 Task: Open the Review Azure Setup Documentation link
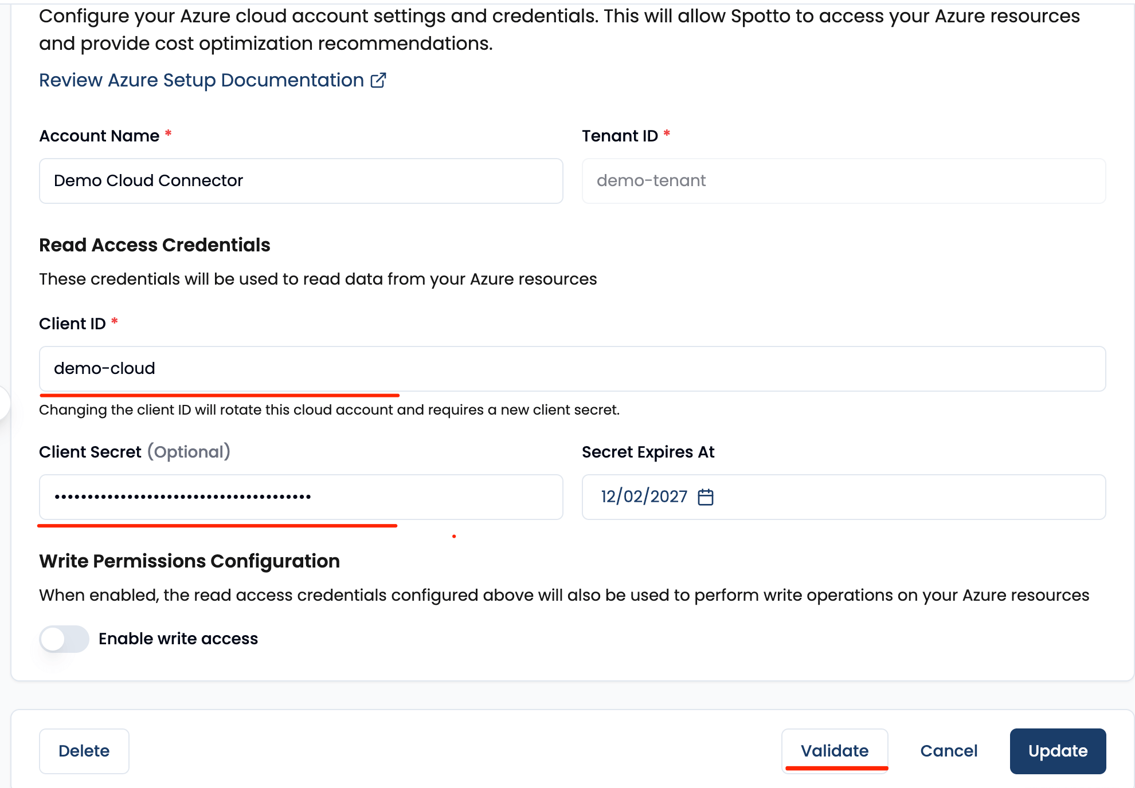pyautogui.click(x=201, y=81)
